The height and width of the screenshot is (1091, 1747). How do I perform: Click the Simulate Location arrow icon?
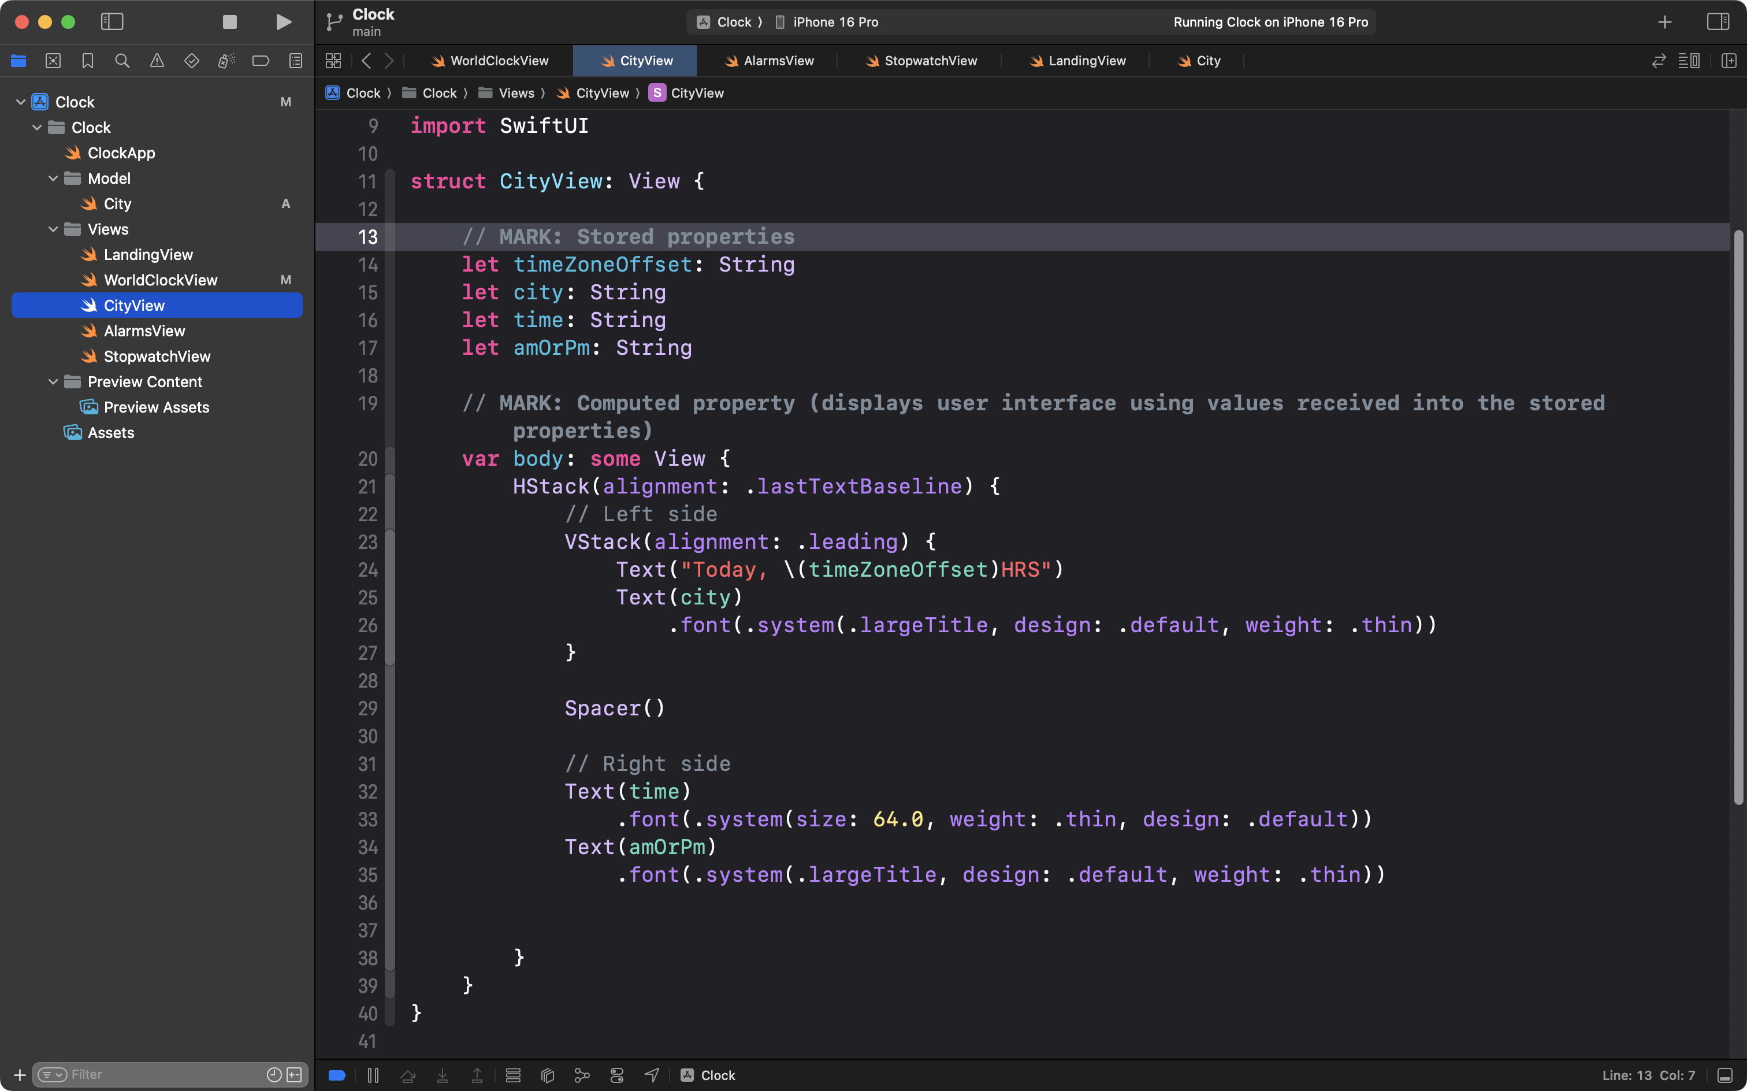pyautogui.click(x=651, y=1075)
